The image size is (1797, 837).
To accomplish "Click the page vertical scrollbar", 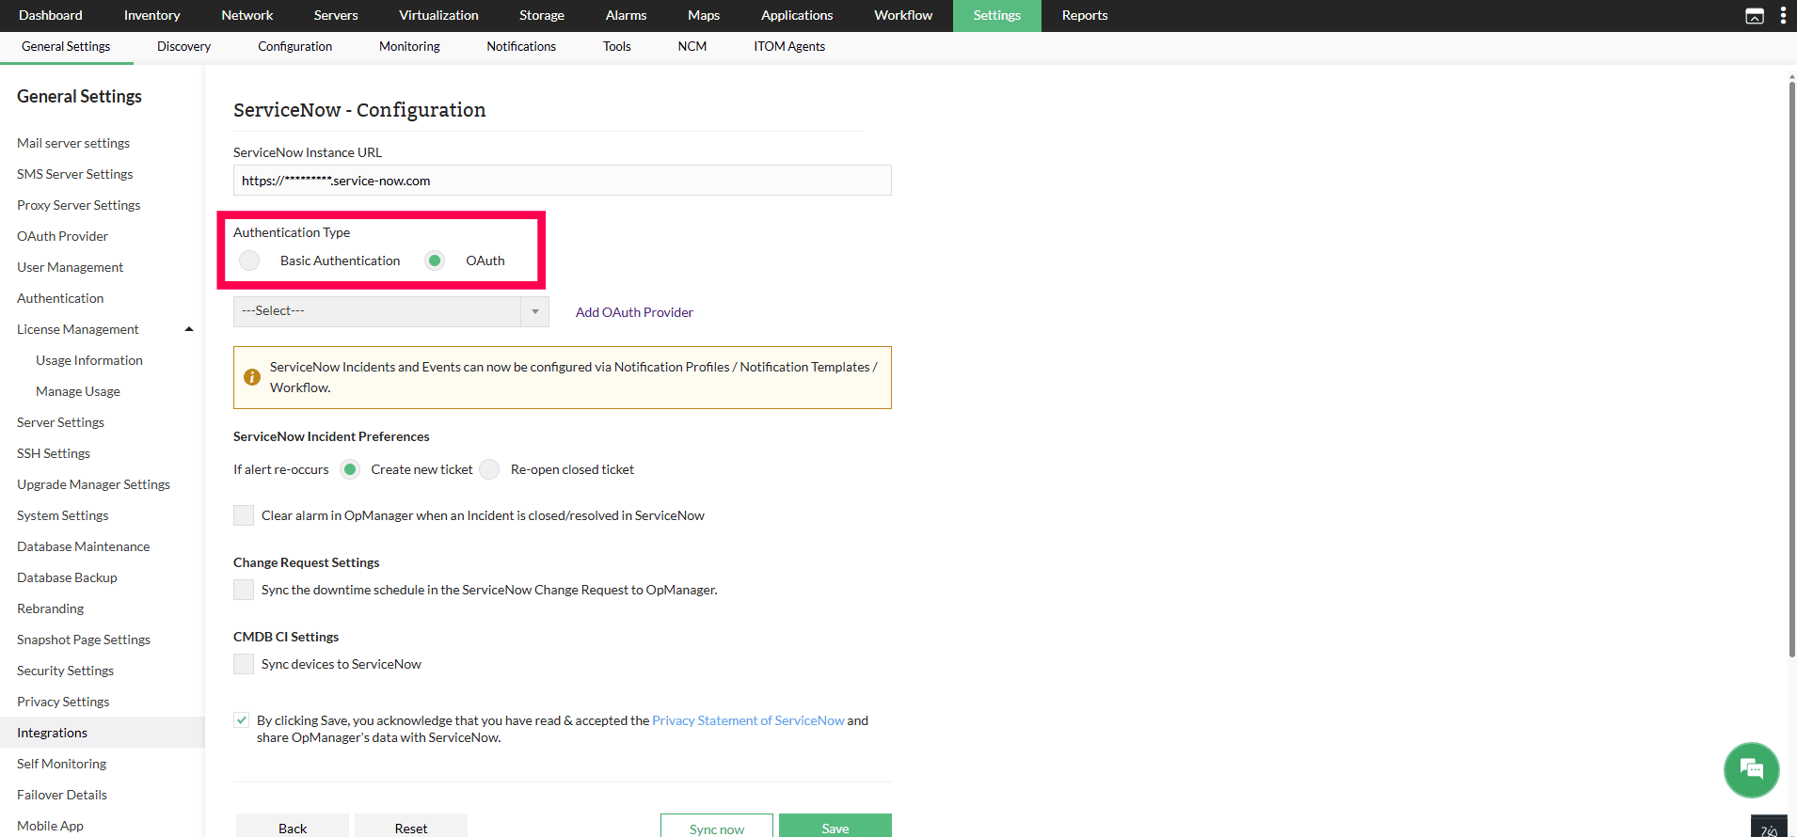I will coord(1791,368).
